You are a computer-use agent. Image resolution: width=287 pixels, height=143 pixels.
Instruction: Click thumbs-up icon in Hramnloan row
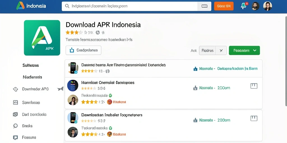(195, 88)
